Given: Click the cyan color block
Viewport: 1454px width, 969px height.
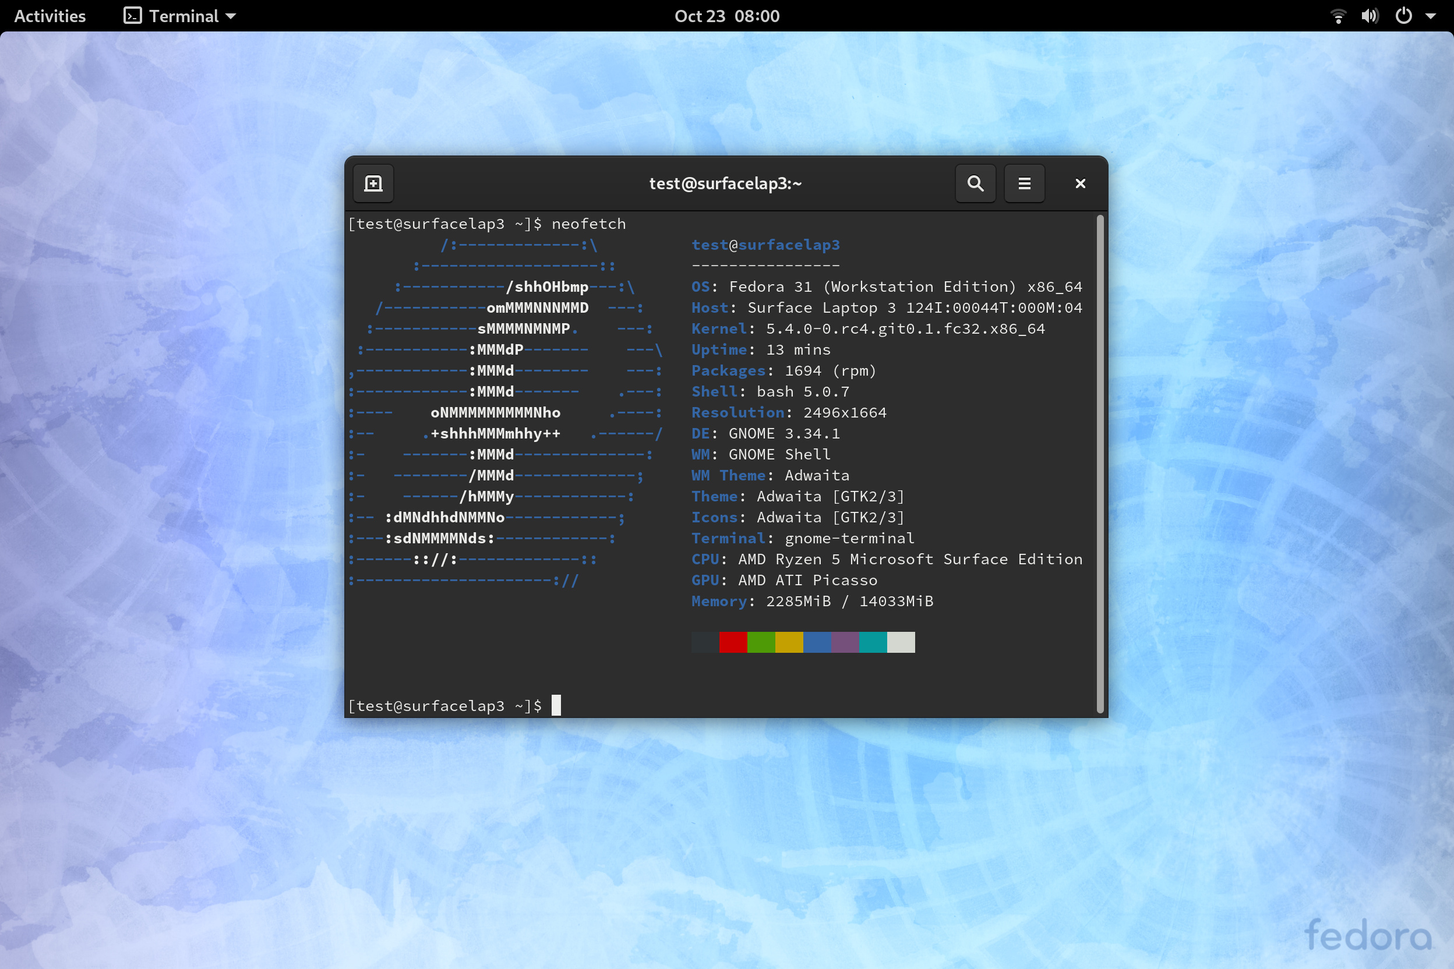Looking at the screenshot, I should [873, 642].
